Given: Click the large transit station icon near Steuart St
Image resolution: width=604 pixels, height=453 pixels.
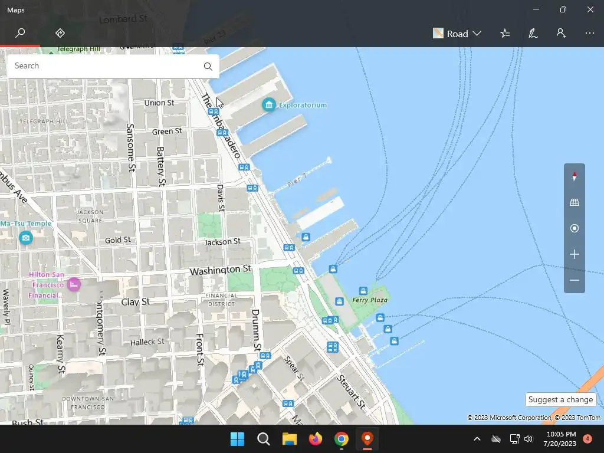Looking at the screenshot, I should click(x=333, y=347).
